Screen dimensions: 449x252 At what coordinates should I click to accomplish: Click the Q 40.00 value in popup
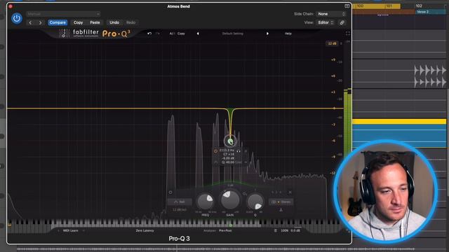(x=228, y=162)
